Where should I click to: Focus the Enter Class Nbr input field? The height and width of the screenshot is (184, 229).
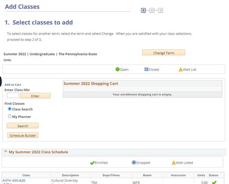point(13,96)
